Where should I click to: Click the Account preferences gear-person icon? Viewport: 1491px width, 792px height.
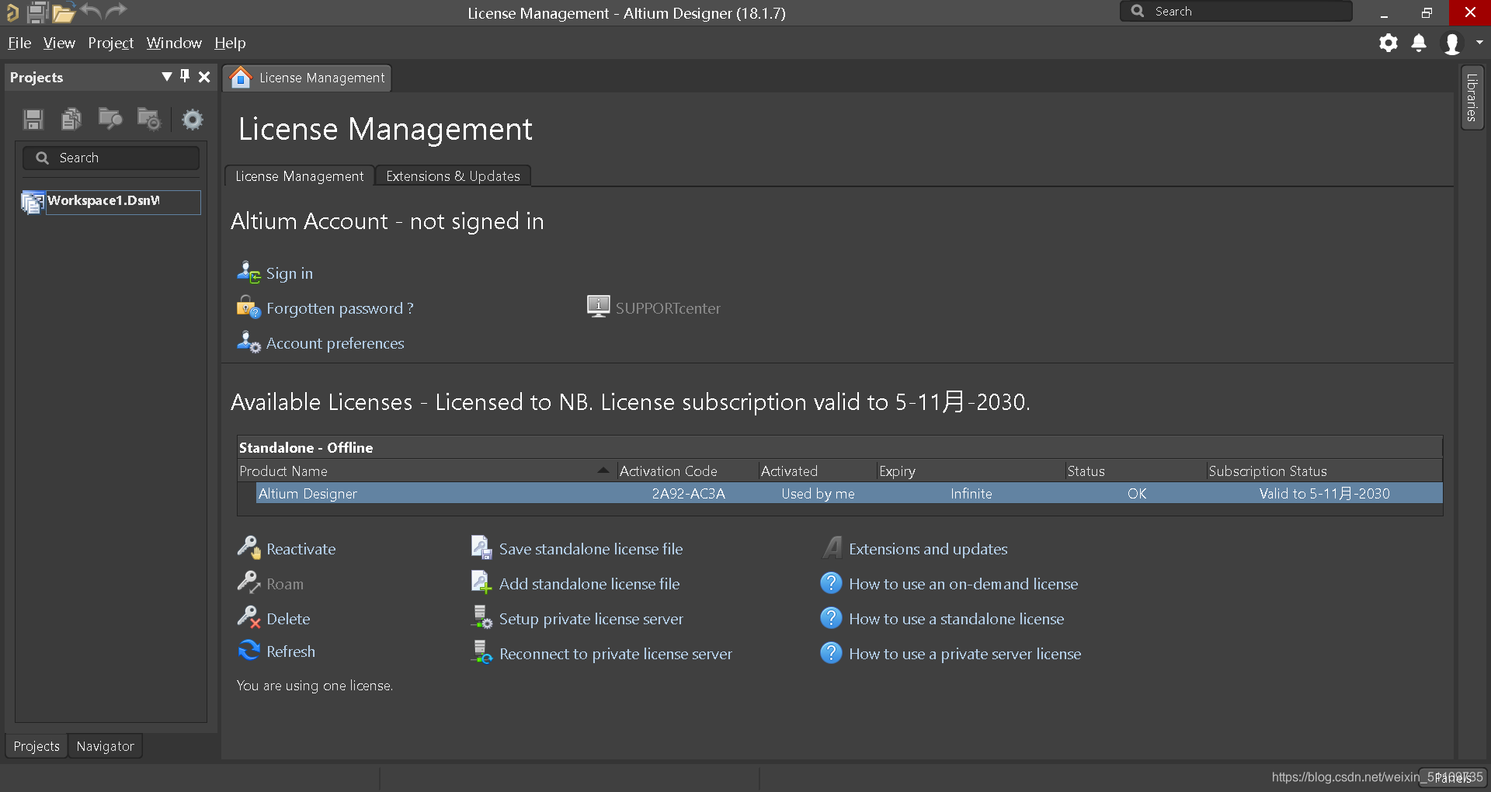click(248, 342)
